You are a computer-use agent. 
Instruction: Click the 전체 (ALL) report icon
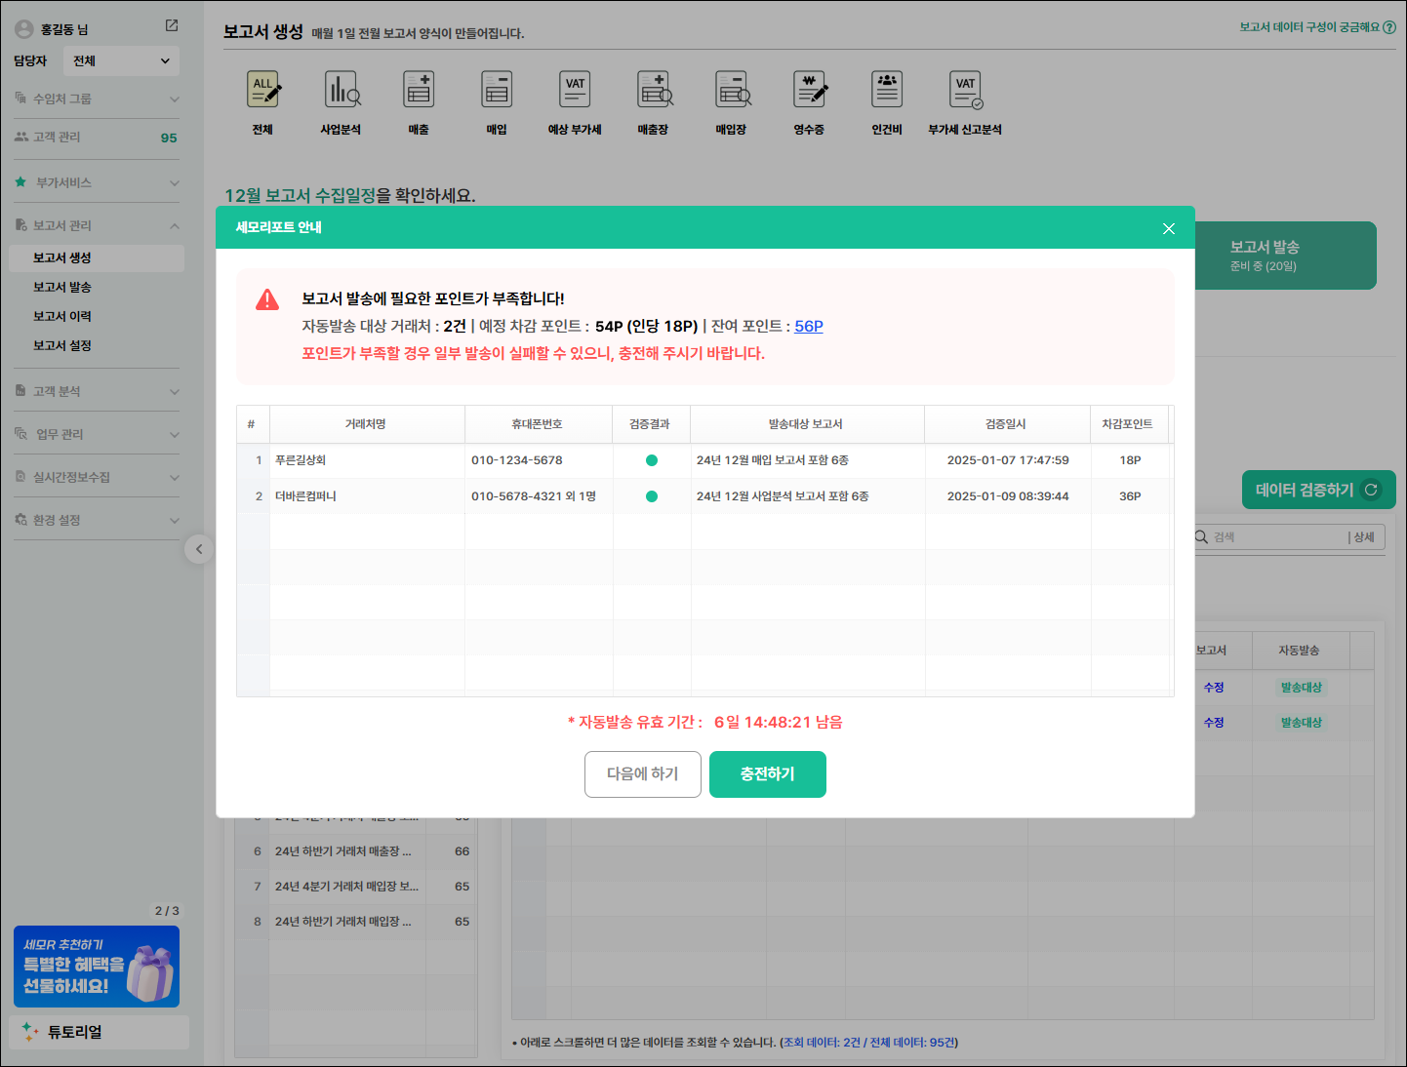[262, 91]
